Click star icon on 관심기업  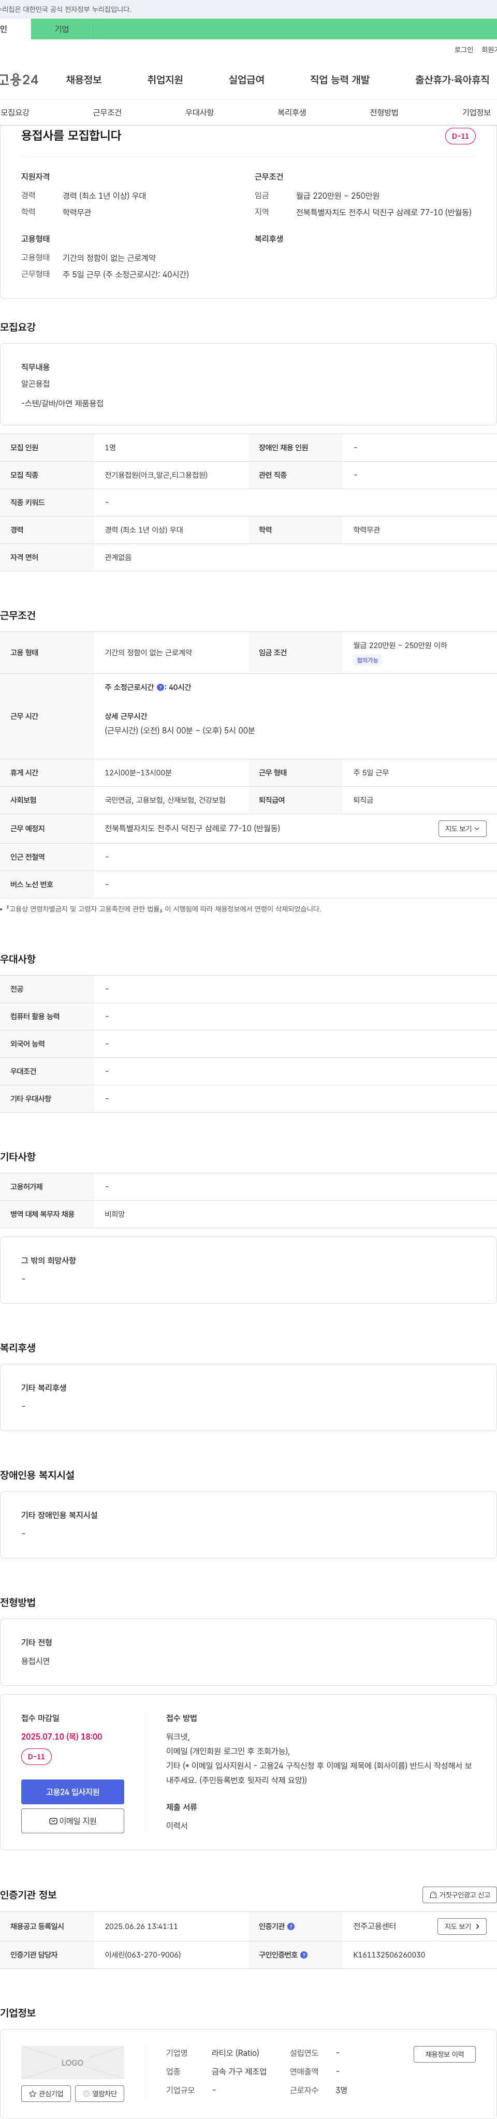click(x=33, y=2094)
